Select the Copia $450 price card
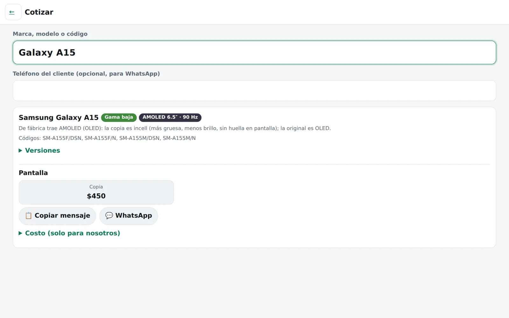 (x=96, y=192)
